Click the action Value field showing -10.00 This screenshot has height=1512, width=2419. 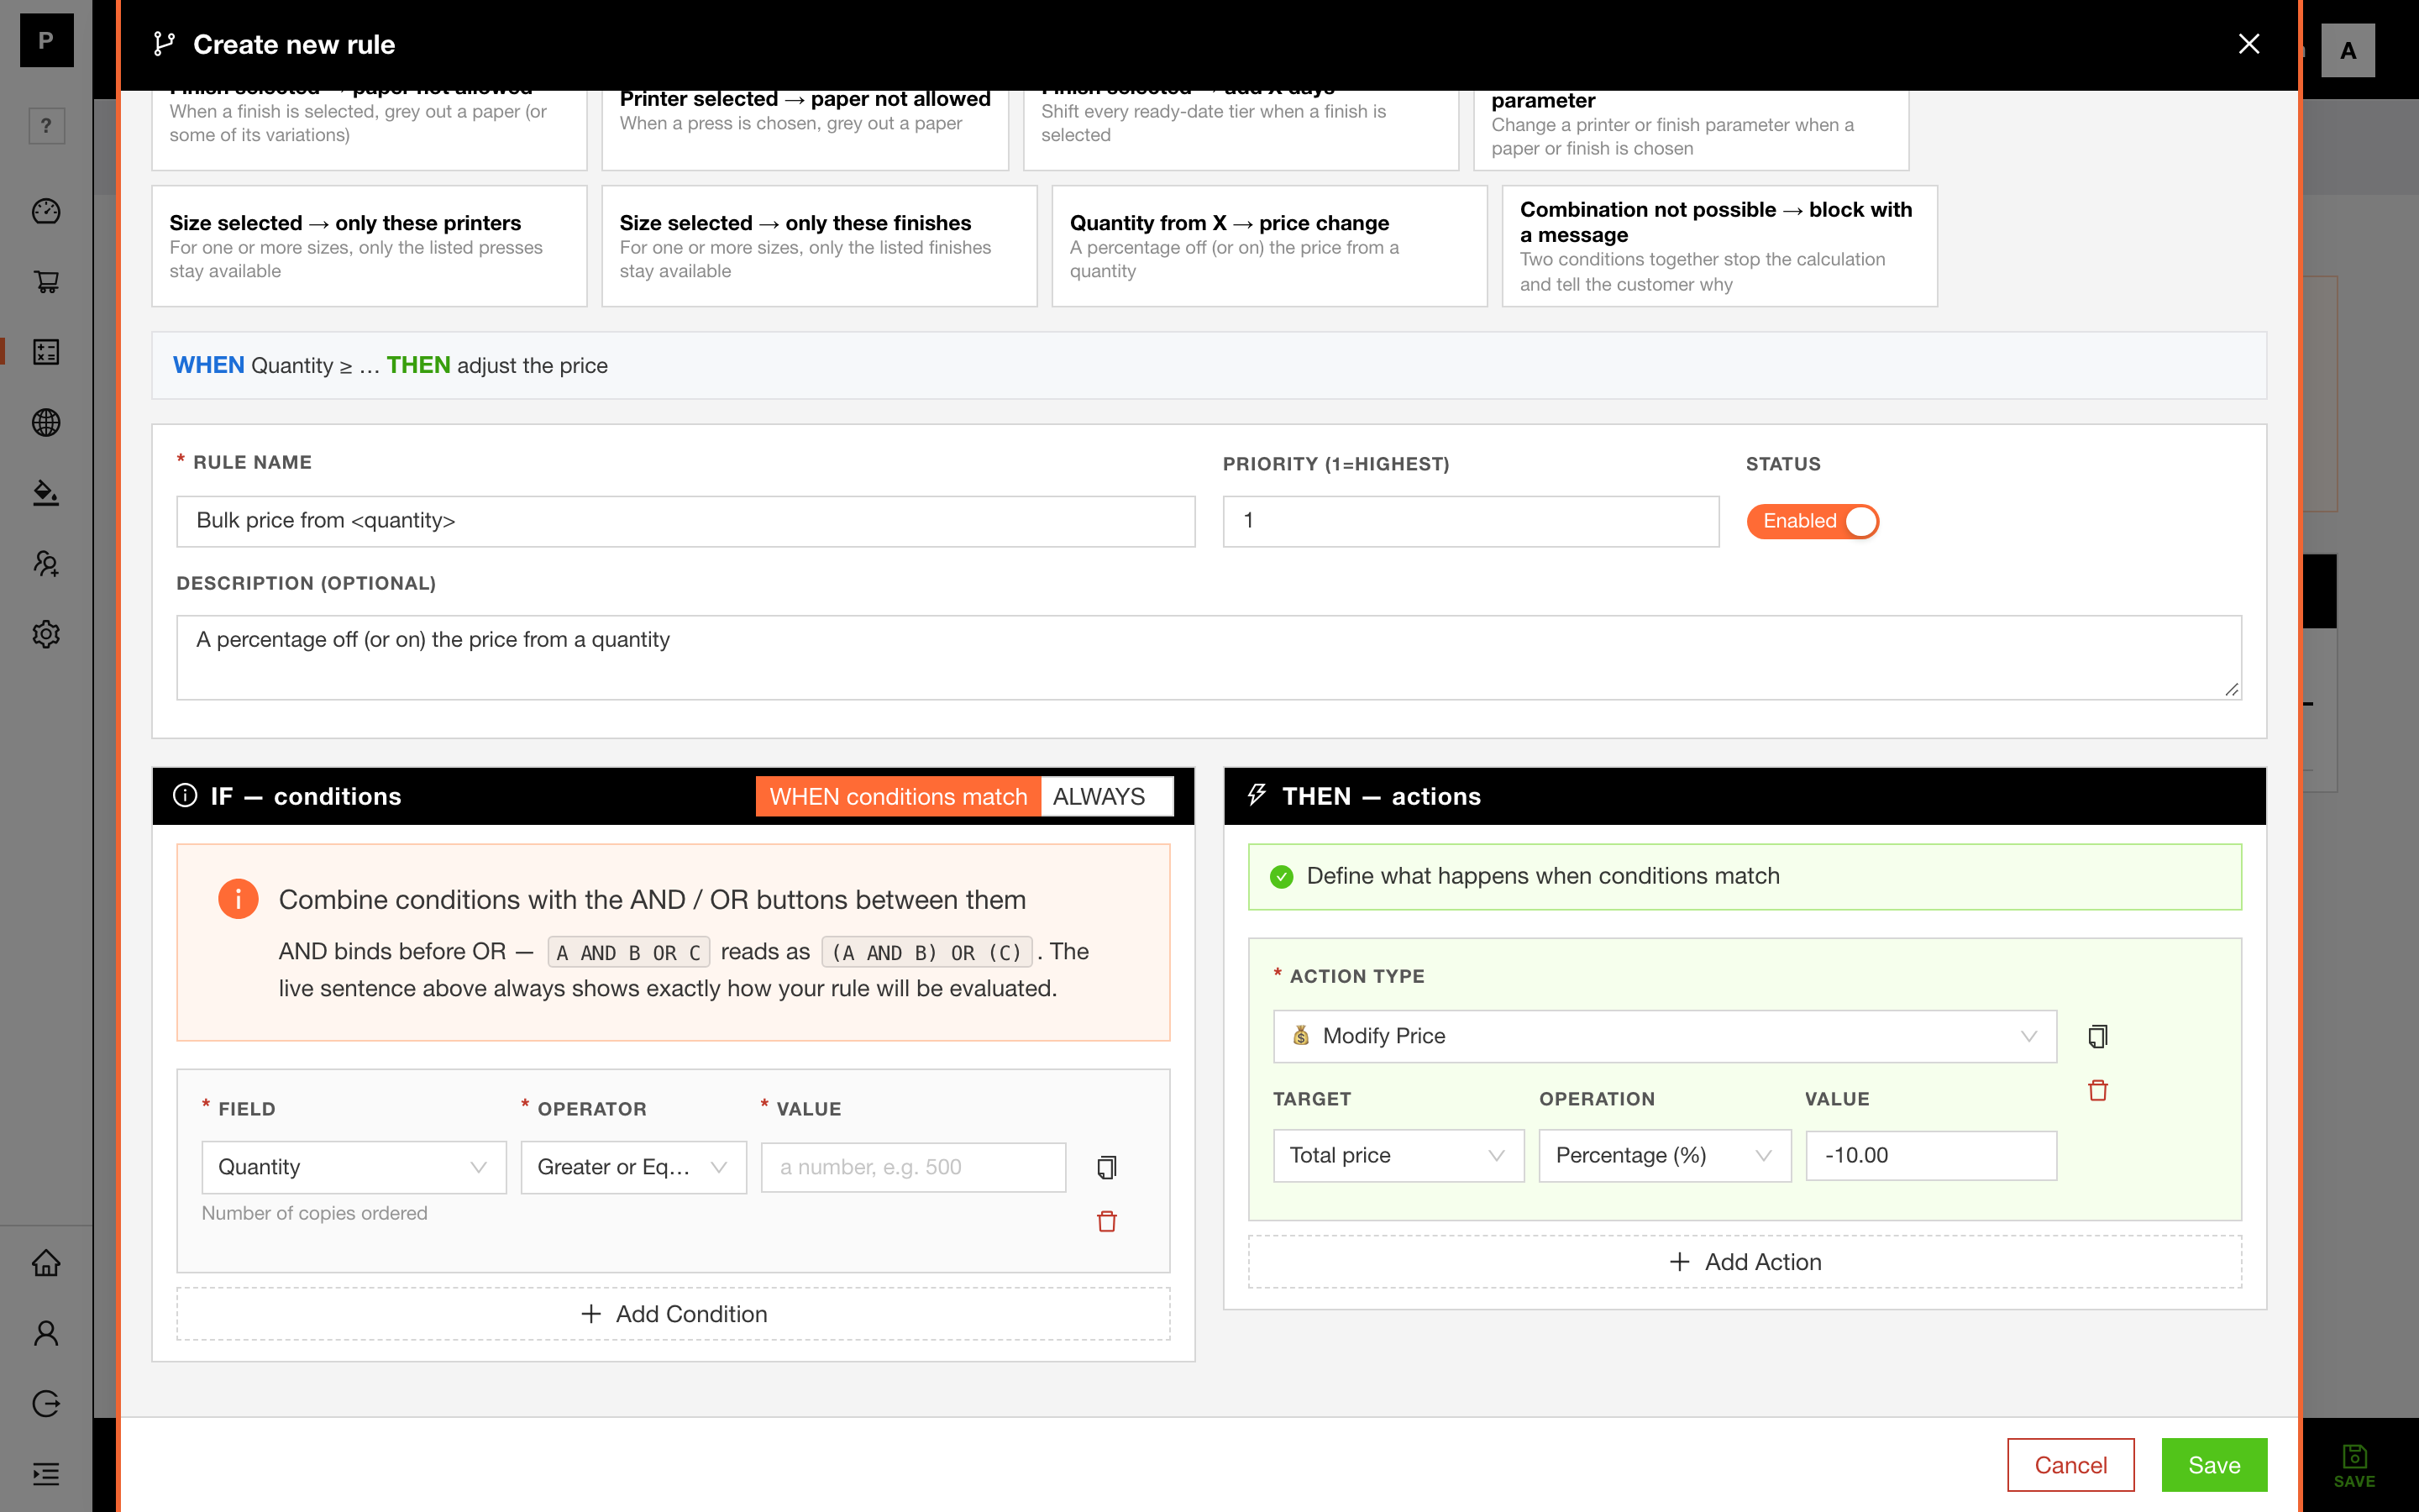[1931, 1155]
